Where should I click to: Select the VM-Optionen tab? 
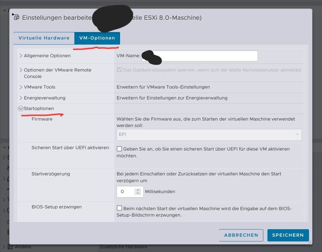click(97, 38)
